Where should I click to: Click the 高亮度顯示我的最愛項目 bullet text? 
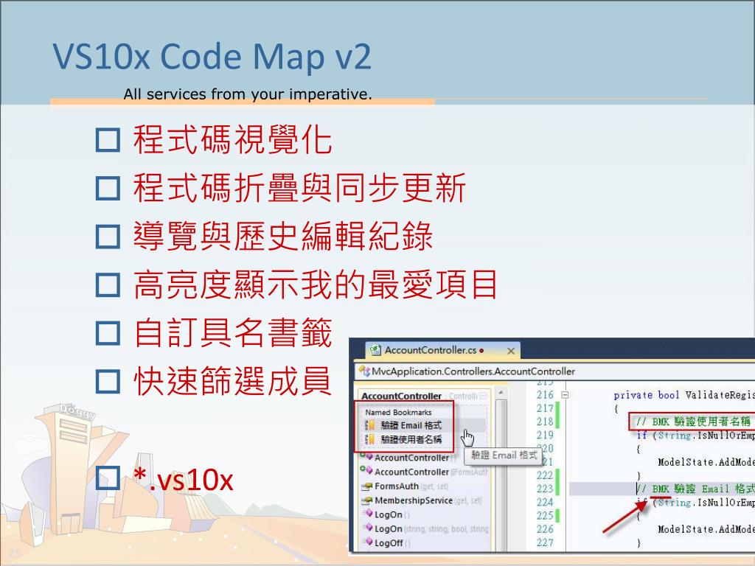pyautogui.click(x=316, y=284)
